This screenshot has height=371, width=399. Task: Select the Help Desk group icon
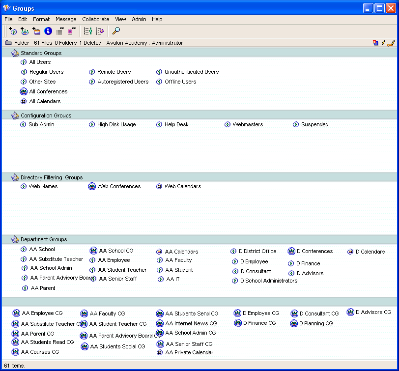[159, 125]
